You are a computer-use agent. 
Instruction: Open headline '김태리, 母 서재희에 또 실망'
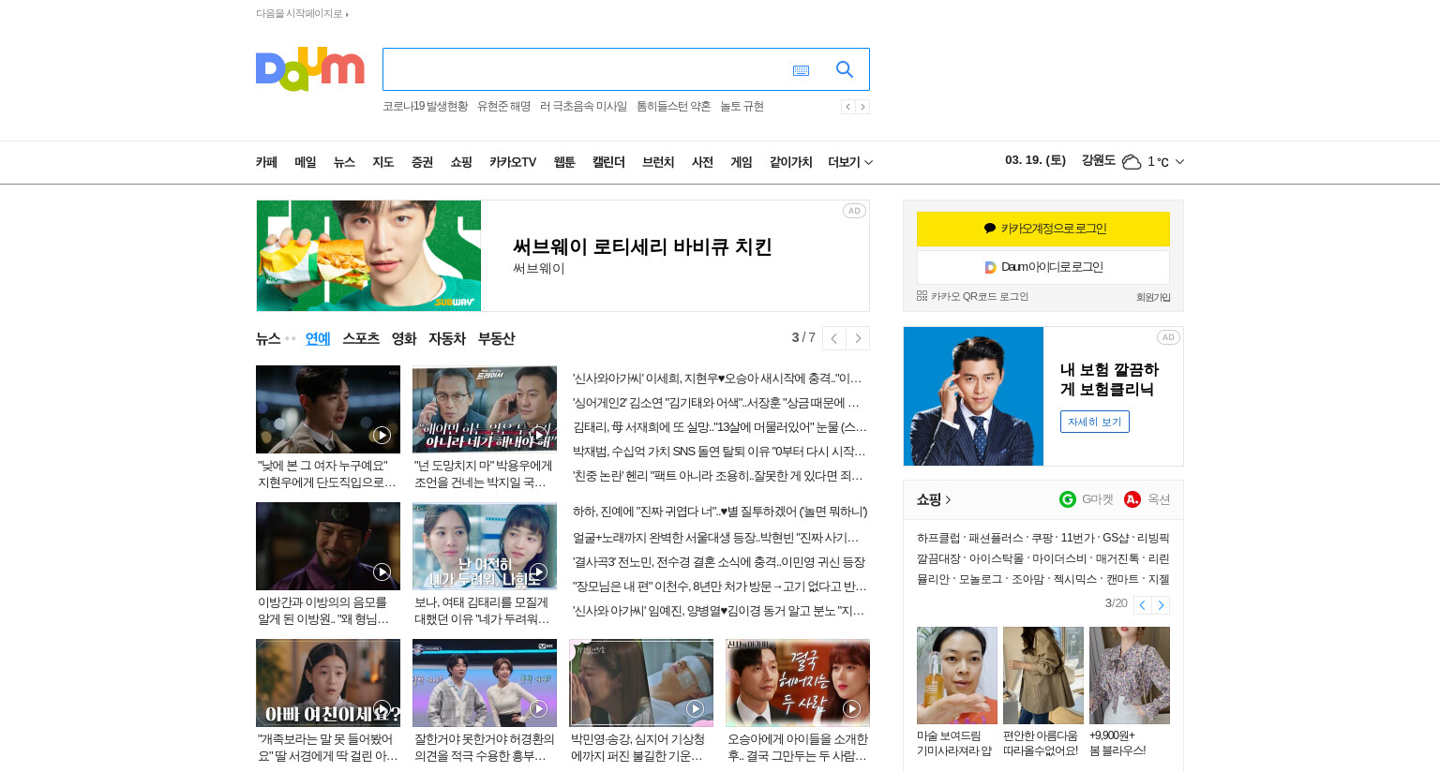pyautogui.click(x=720, y=427)
